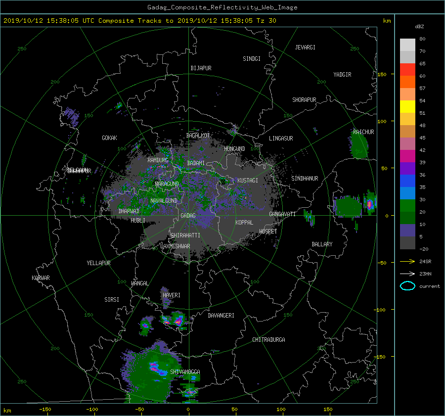Choose the indigo 10 dBZ legend swatch
Viewport: 445px width, 416px height.
[x=407, y=231]
